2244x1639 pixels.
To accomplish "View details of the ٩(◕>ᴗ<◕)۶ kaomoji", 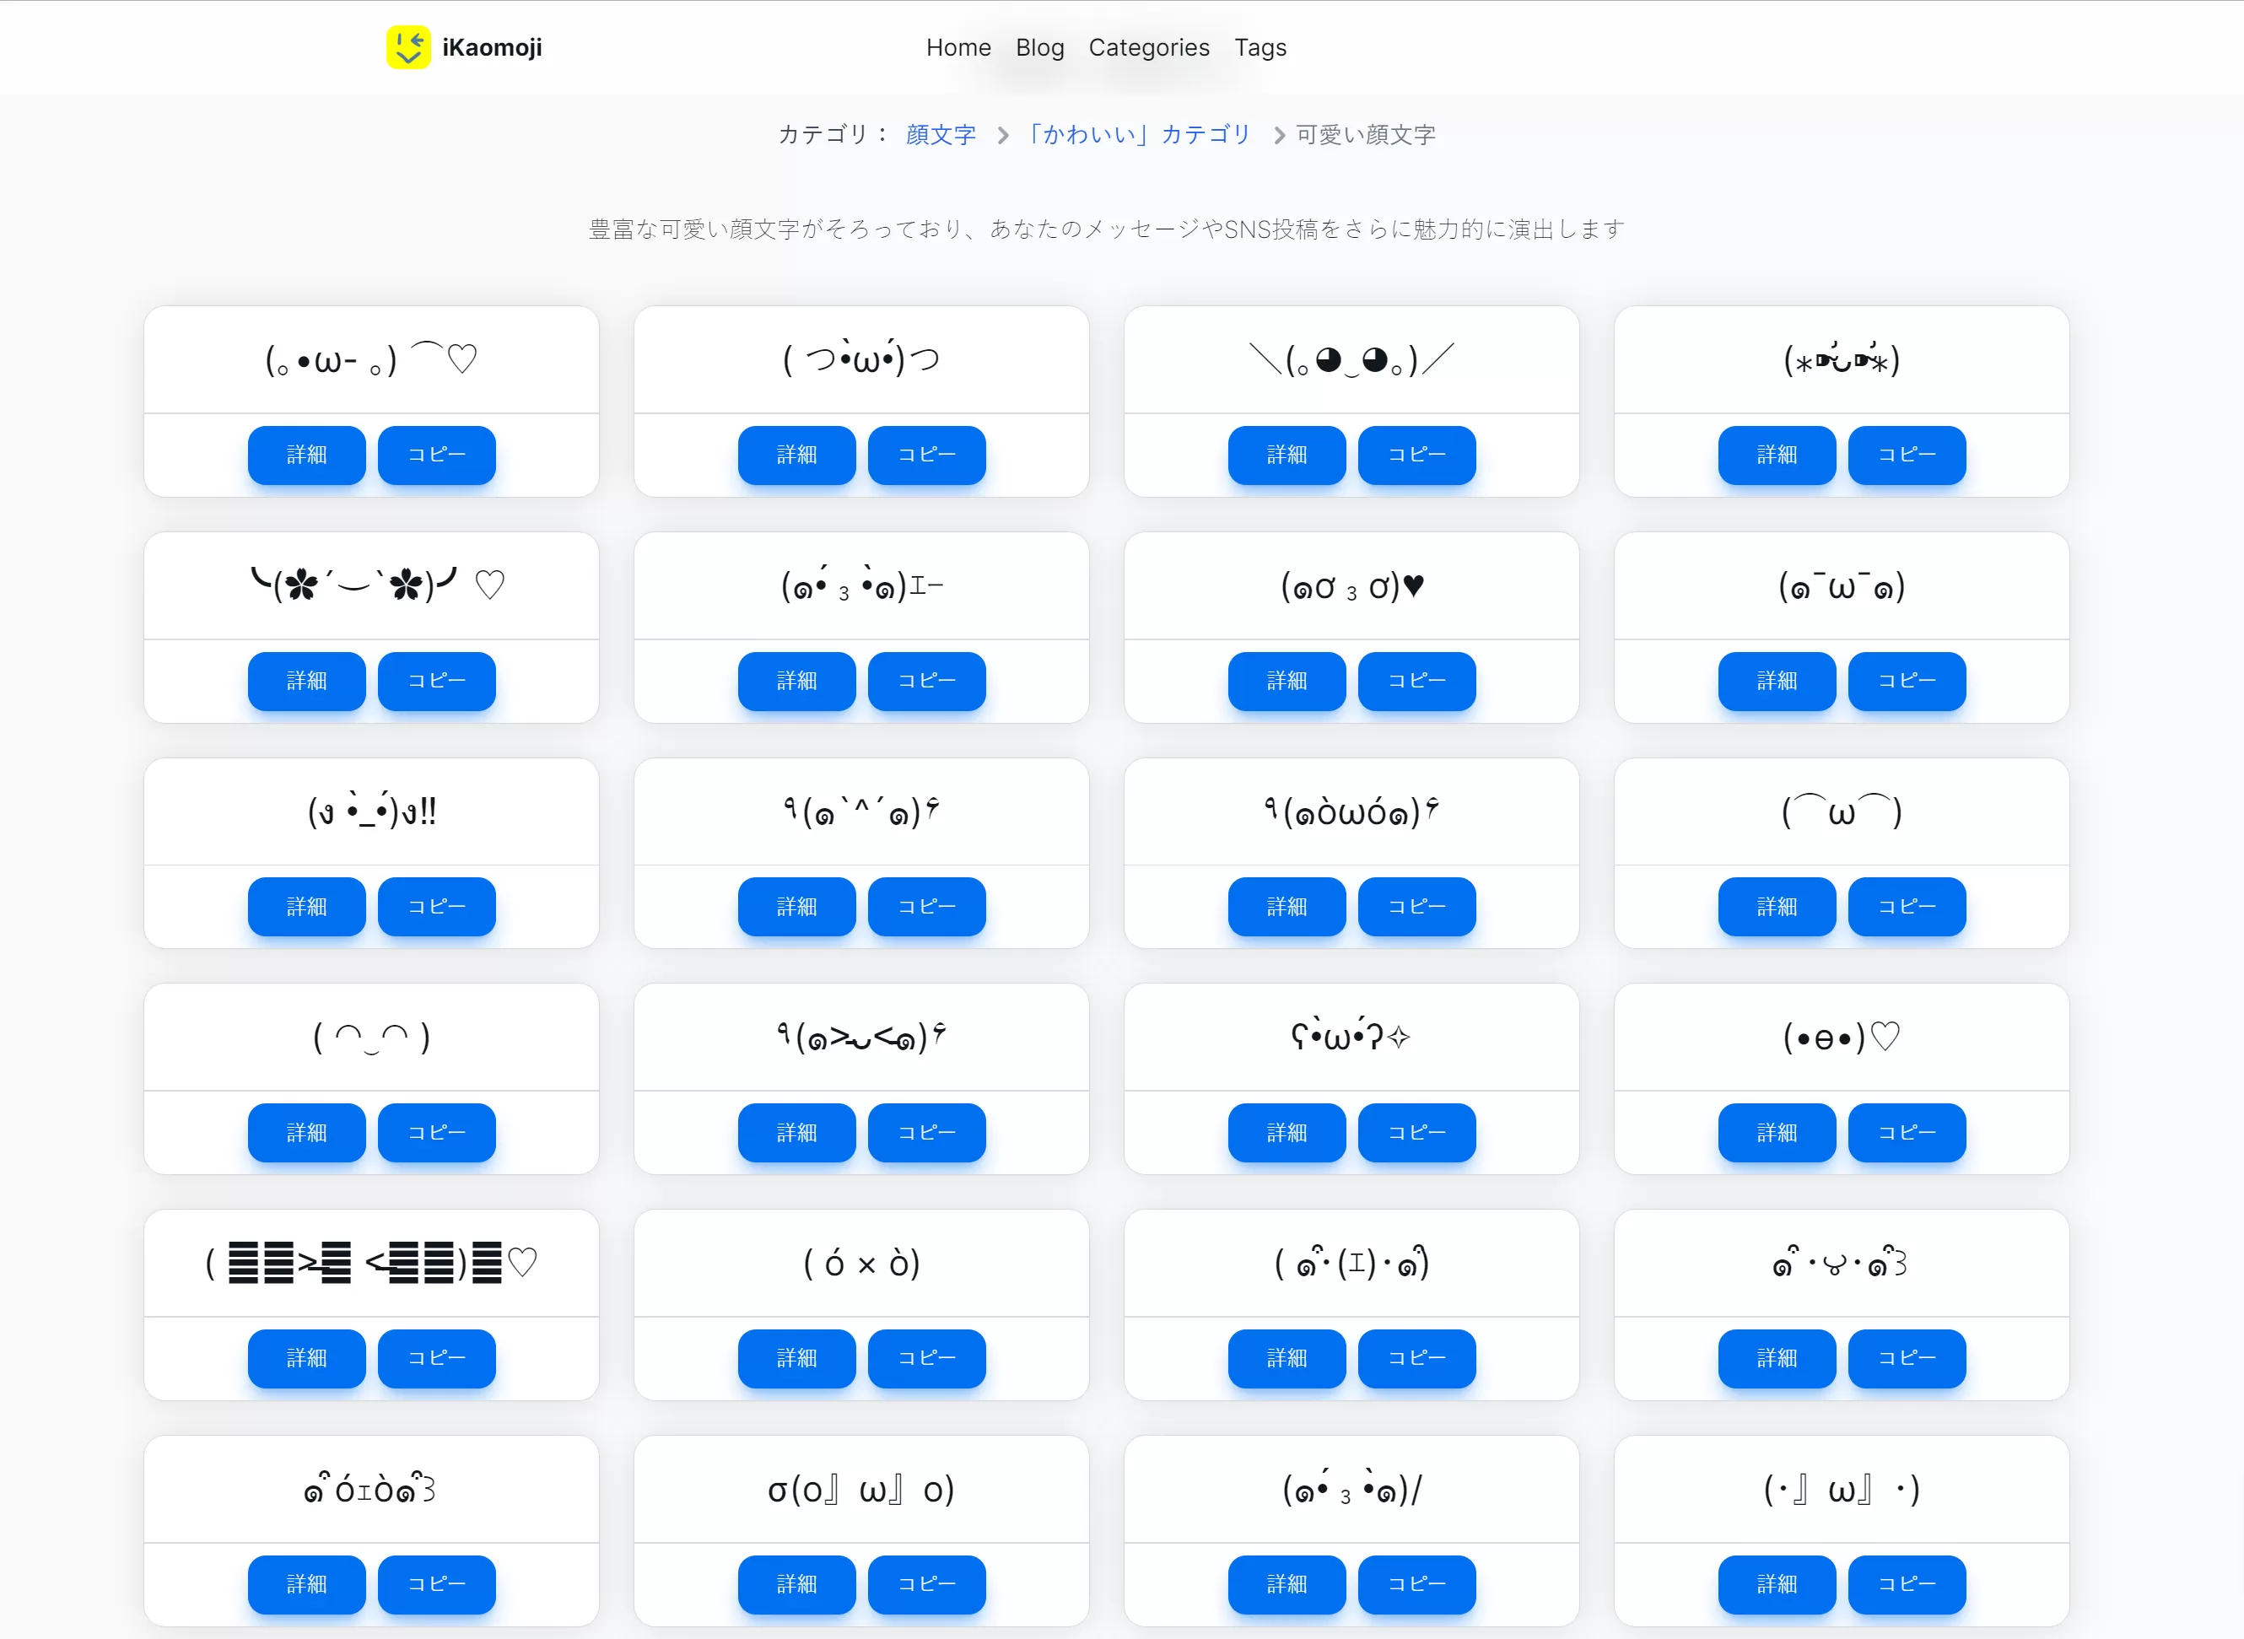I will pyautogui.click(x=796, y=1132).
